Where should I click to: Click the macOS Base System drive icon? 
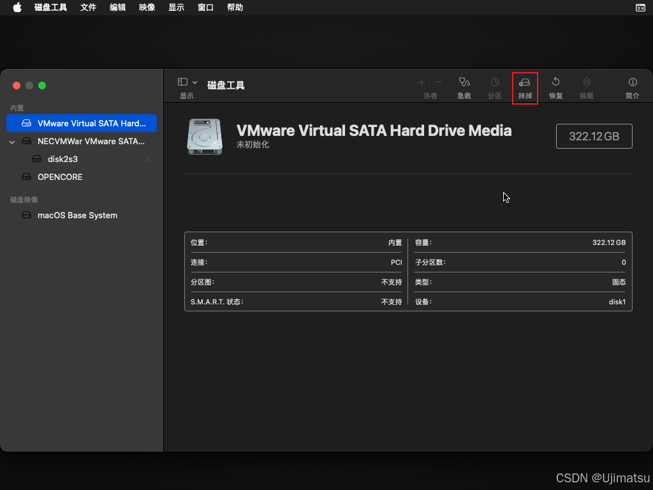tap(26, 215)
